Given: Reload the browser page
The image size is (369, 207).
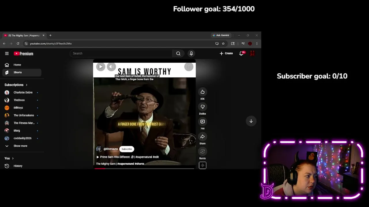Looking at the screenshot, I should [x=18, y=43].
